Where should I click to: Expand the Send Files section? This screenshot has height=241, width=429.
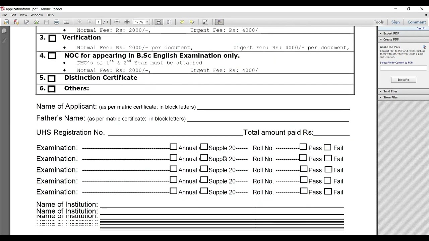tap(390, 91)
